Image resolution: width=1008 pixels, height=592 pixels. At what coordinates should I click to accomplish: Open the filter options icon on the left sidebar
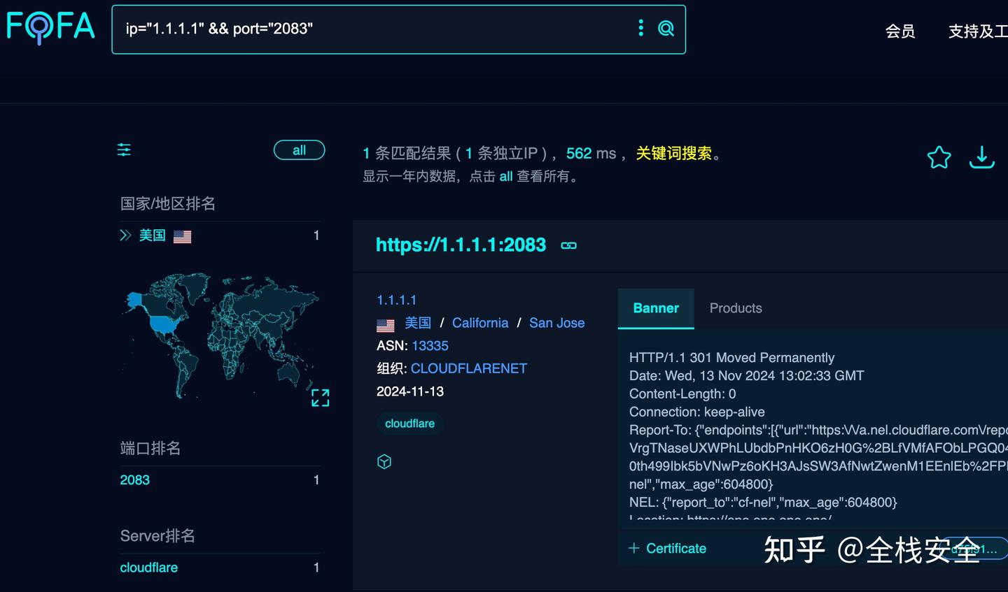pyautogui.click(x=123, y=150)
